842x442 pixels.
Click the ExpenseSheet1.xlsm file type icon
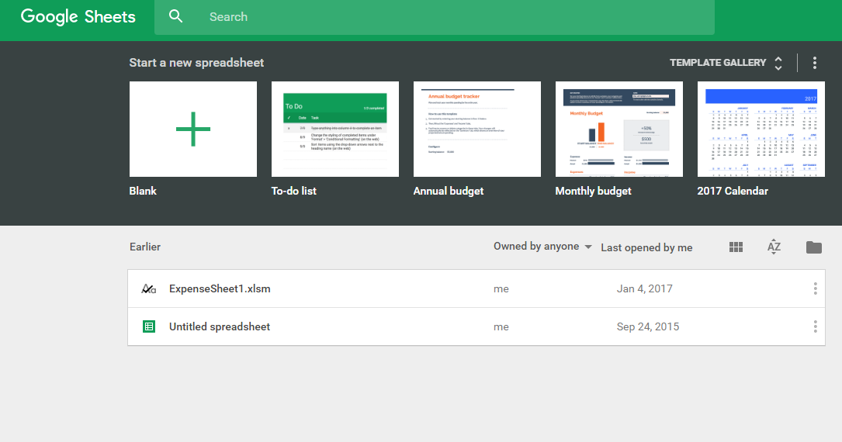click(149, 289)
